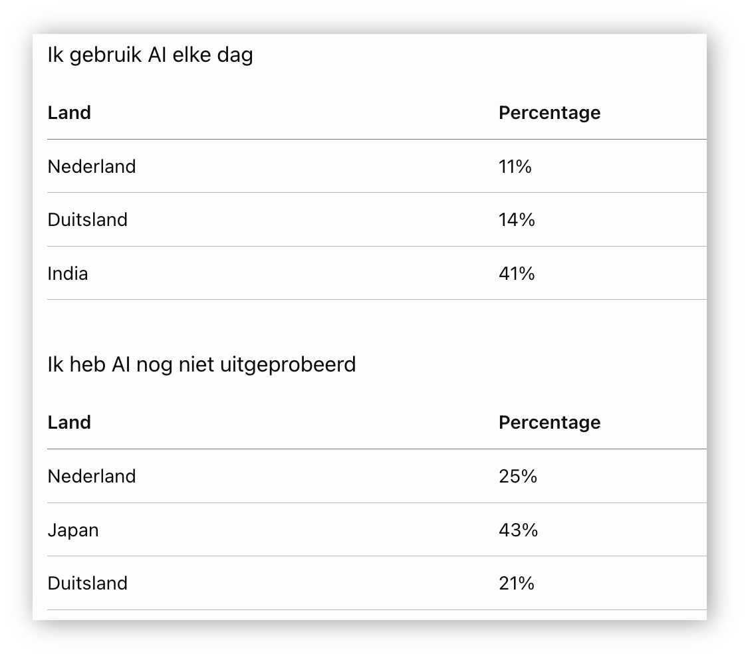Select the Land column header in second table
The width and height of the screenshot is (746, 658).
pos(69,422)
